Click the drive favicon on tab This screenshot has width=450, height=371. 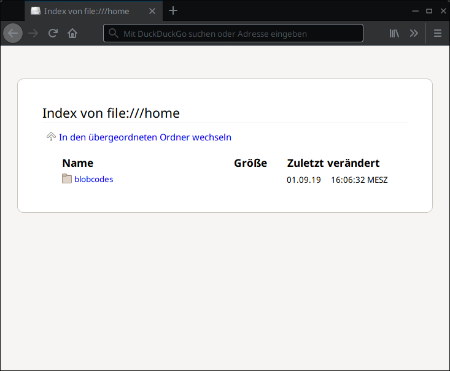(x=36, y=11)
